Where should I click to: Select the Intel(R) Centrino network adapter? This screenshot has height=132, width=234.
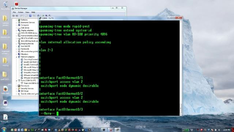(x=31, y=65)
